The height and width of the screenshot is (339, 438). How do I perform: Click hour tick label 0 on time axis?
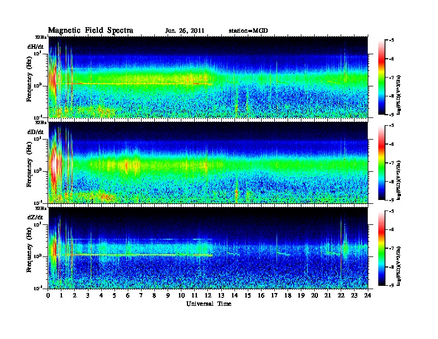pos(48,296)
